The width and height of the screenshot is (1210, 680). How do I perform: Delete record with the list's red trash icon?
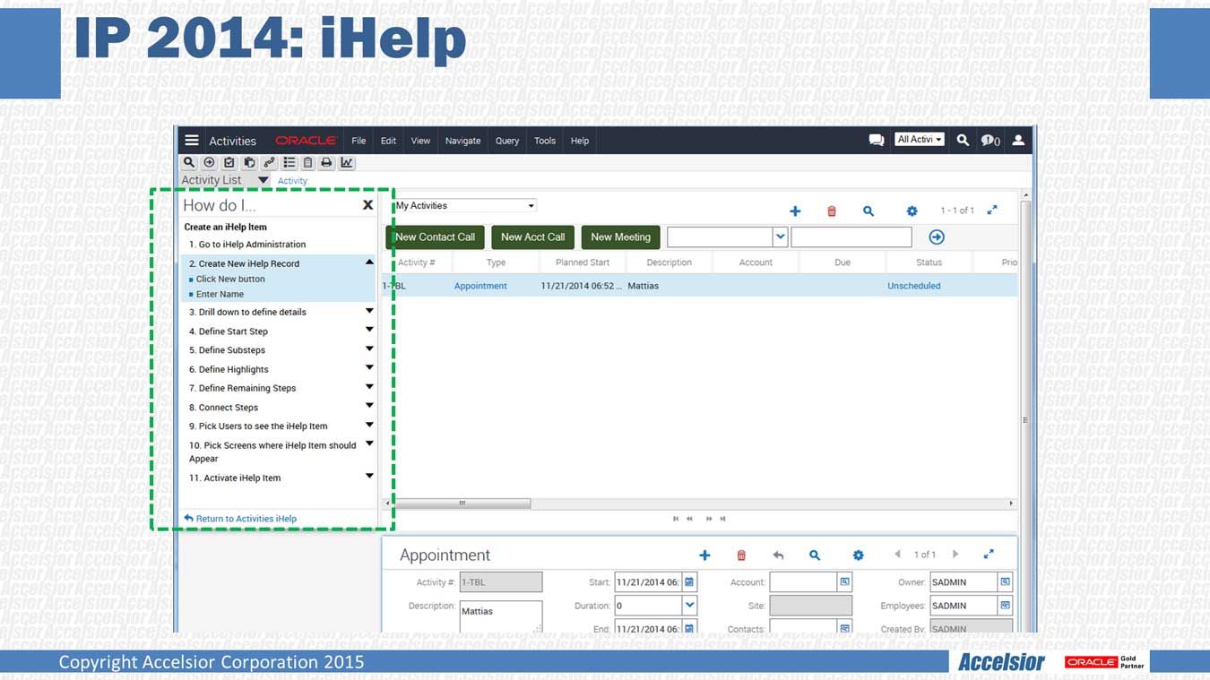tap(832, 211)
